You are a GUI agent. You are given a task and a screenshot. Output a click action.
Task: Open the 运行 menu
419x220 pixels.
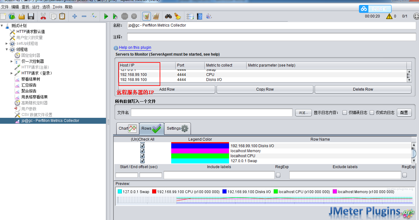[36, 7]
